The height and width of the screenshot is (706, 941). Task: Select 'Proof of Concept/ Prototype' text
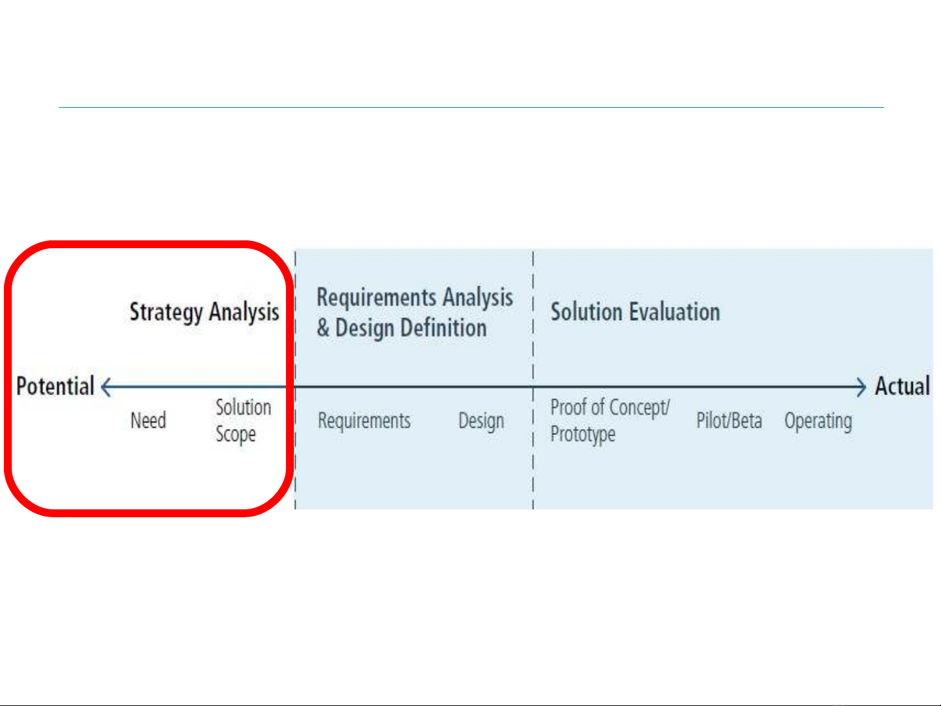point(610,421)
